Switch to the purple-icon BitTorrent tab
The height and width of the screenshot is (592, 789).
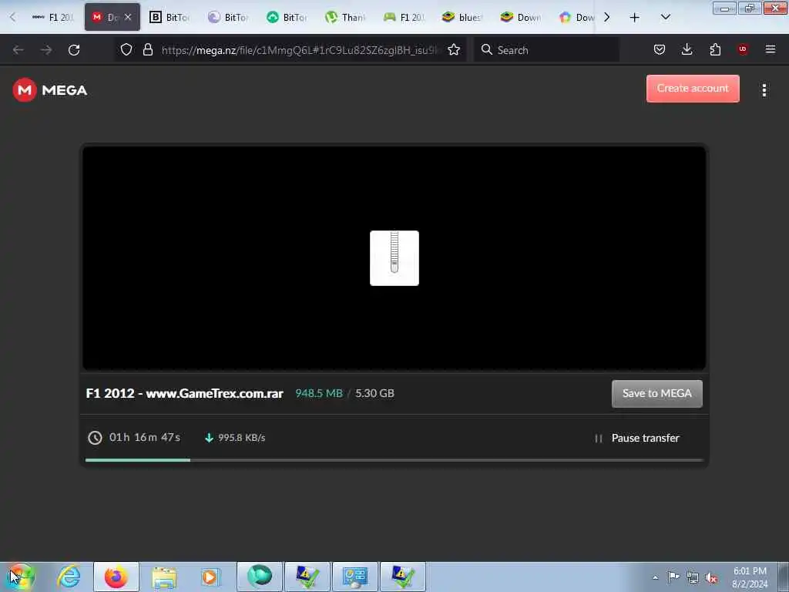pos(228,17)
